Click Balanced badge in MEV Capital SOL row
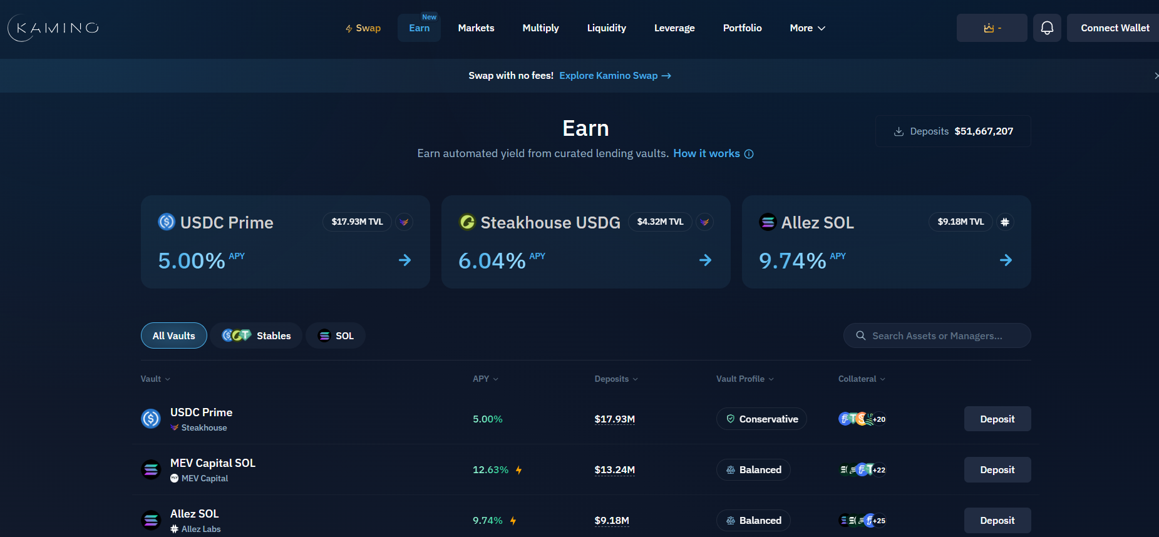This screenshot has height=537, width=1159. (753, 469)
